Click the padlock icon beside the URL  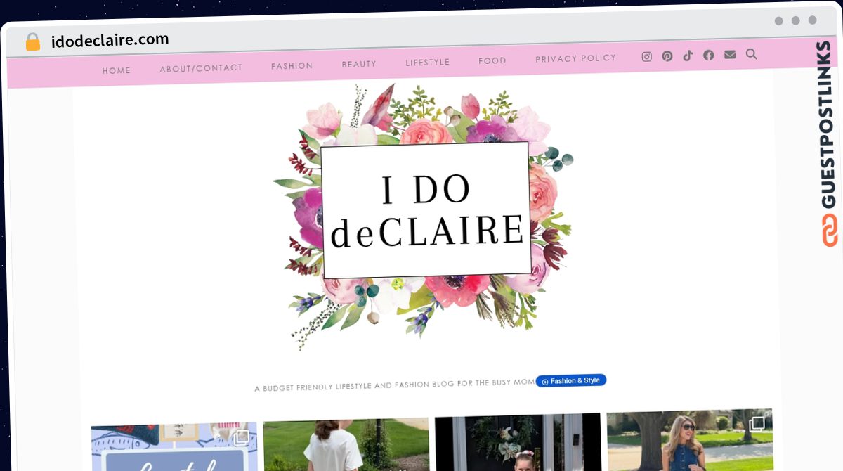coord(33,42)
